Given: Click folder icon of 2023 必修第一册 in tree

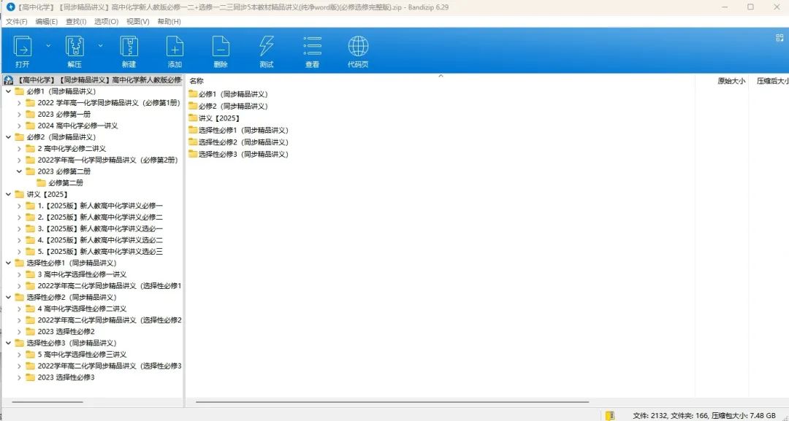Looking at the screenshot, I should pos(30,114).
